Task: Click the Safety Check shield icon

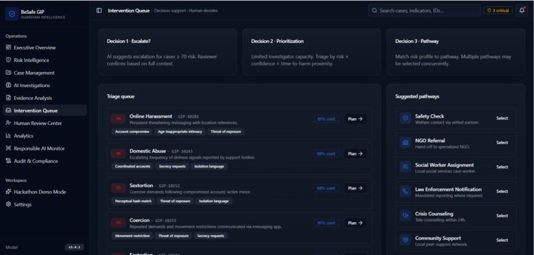Action: [x=405, y=118]
